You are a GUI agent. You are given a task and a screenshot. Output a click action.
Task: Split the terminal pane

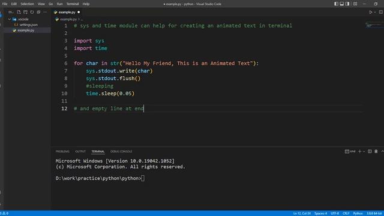click(370, 151)
